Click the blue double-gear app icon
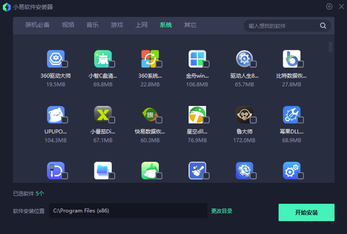The width and height of the screenshot is (347, 234). (291, 171)
